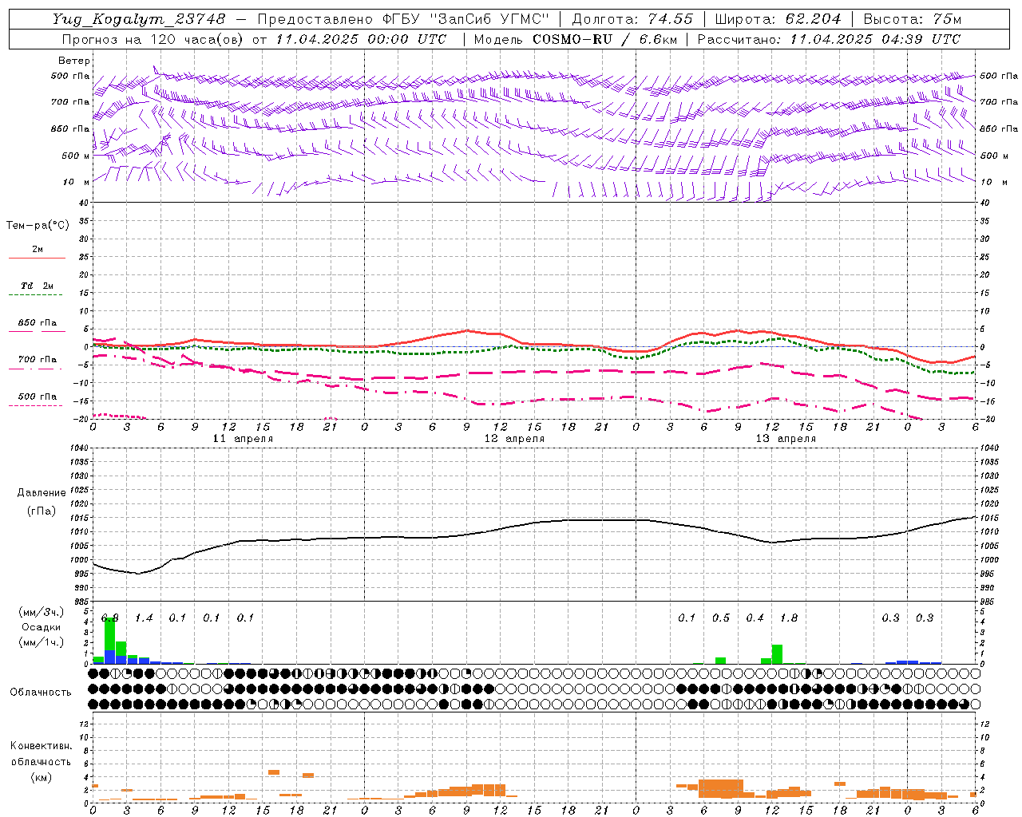Click the left temperature axis value 40

pos(83,203)
